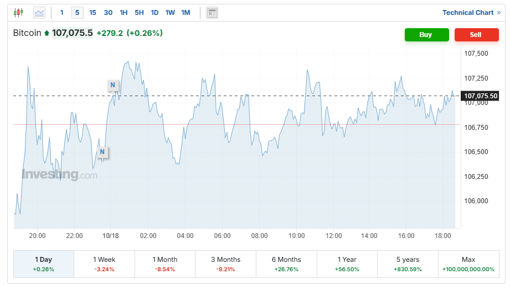This screenshot has width=510, height=290.
Task: Choose the 15 minute interval
Action: (92, 12)
